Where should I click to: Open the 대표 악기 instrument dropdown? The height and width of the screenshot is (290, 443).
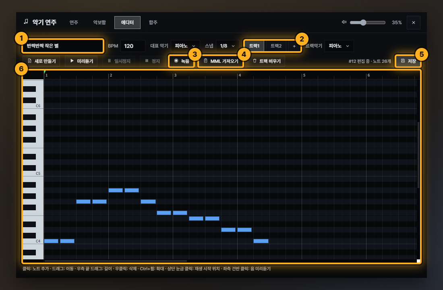[x=185, y=46]
